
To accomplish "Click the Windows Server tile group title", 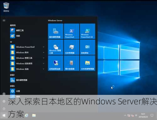I will coord(55,20).
